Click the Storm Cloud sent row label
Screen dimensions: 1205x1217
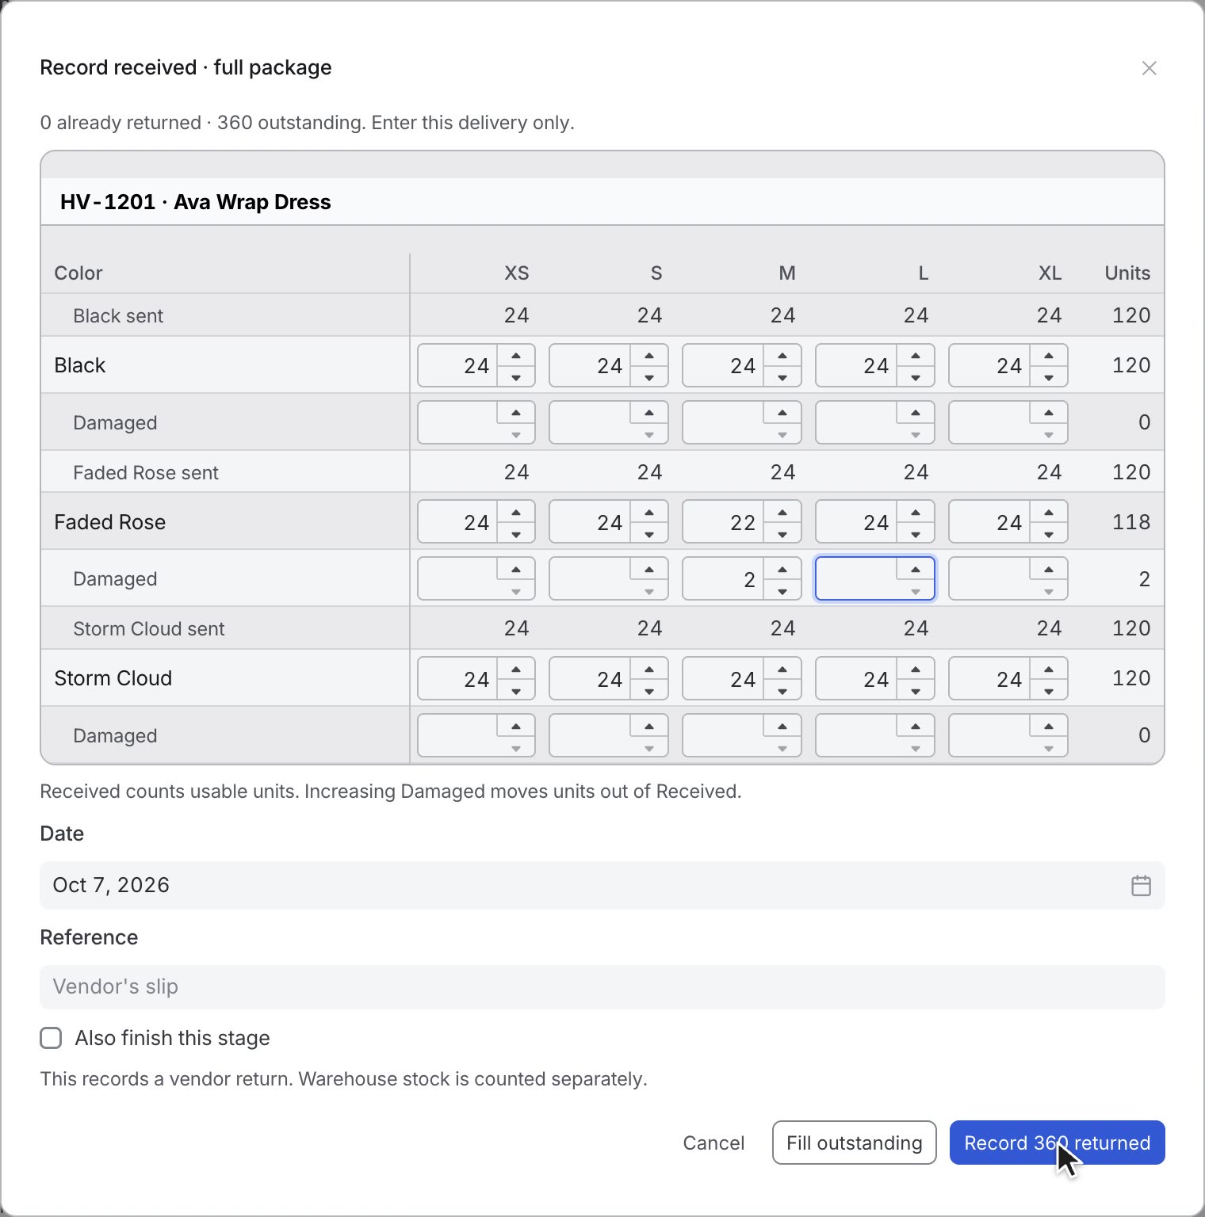click(149, 628)
